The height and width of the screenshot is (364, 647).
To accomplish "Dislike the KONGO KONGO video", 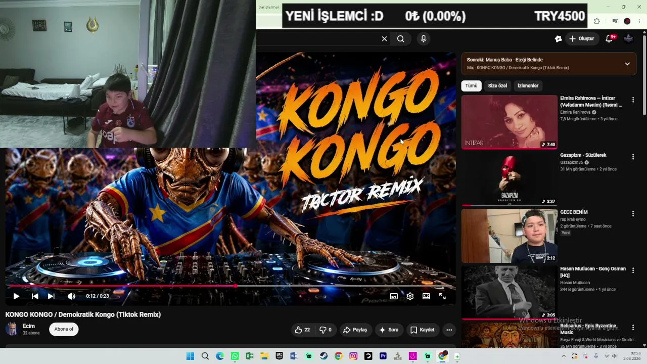I will [326, 330].
